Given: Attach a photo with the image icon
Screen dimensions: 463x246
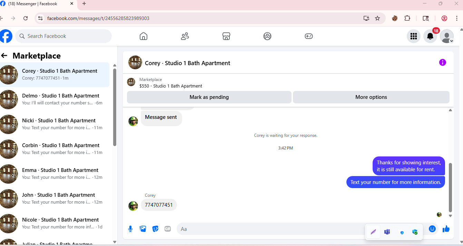Looking at the screenshot, I should pyautogui.click(x=143, y=229).
